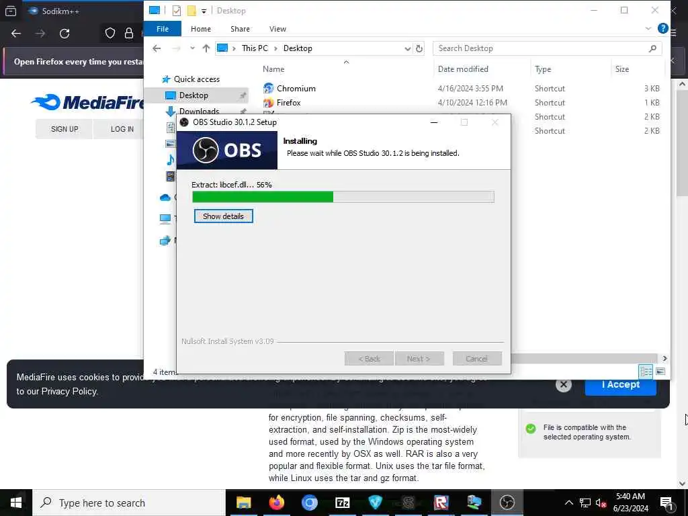The width and height of the screenshot is (688, 516).
Task: Launch Chromium from the taskbar
Action: tap(309, 503)
